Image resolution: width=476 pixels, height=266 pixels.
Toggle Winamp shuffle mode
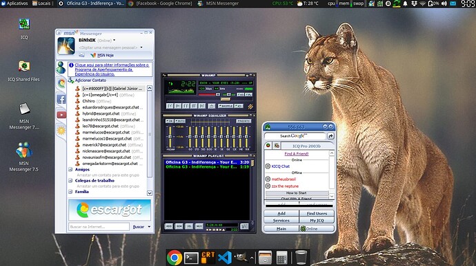pyautogui.click(x=226, y=106)
